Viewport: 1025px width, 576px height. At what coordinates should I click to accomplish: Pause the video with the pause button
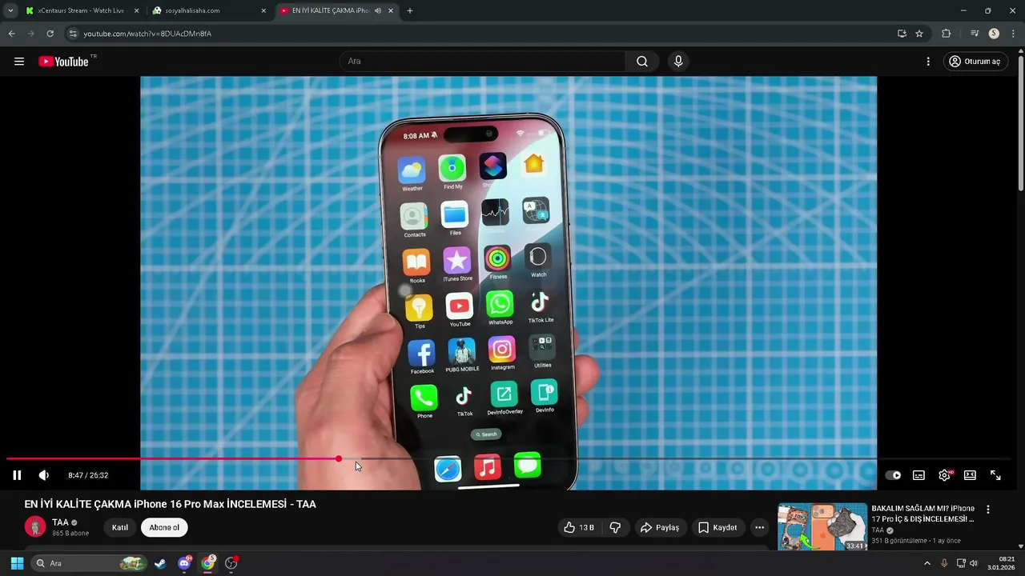coord(17,475)
